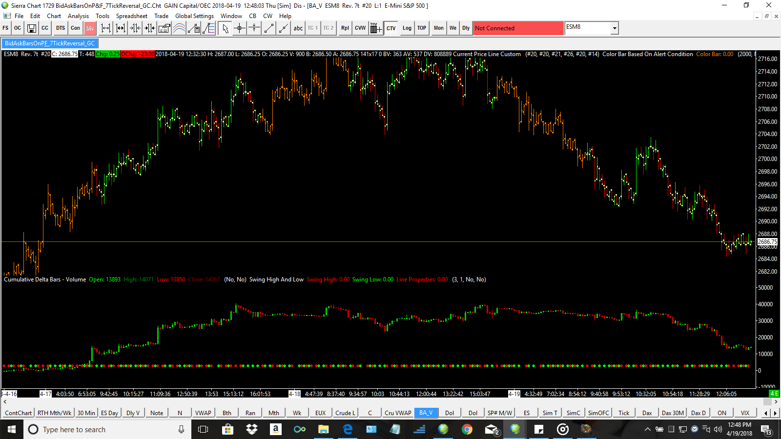Click the DTS toolbar button

pyautogui.click(x=61, y=28)
